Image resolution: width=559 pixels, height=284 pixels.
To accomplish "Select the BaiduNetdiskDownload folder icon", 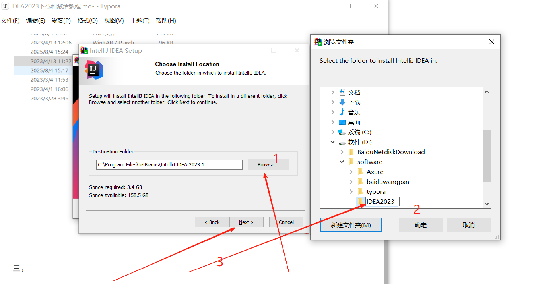I will [x=351, y=152].
